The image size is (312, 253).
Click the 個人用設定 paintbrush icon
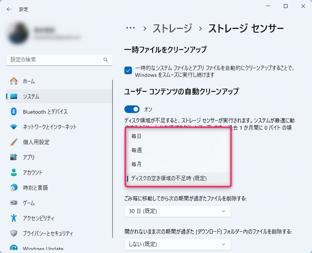pyautogui.click(x=14, y=142)
